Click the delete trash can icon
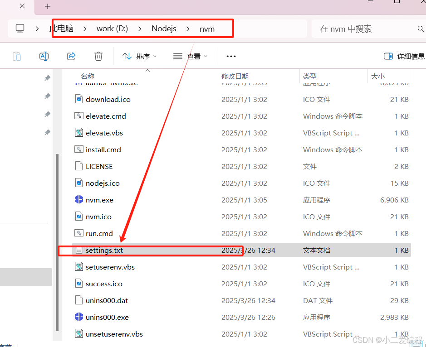 (98, 56)
